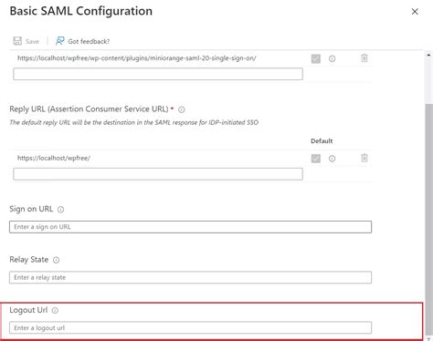Open Logout Url info tooltip
Screen dimensions: 433x341
(x=55, y=311)
